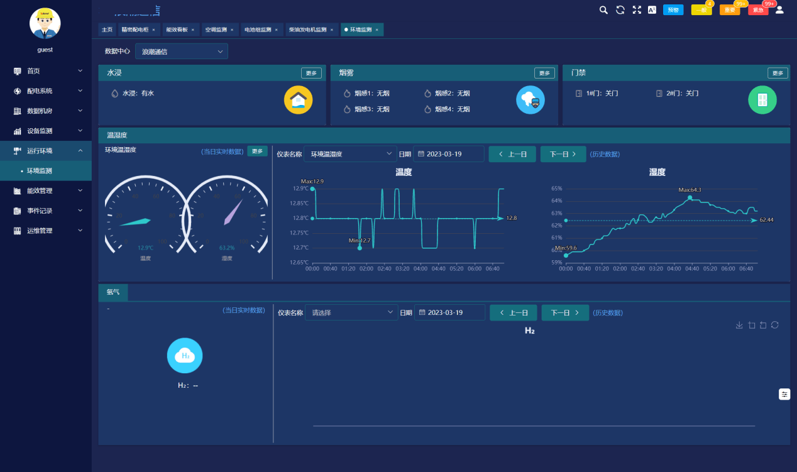
Task: Click 更多 button in the 水浸 panel
Action: point(311,73)
